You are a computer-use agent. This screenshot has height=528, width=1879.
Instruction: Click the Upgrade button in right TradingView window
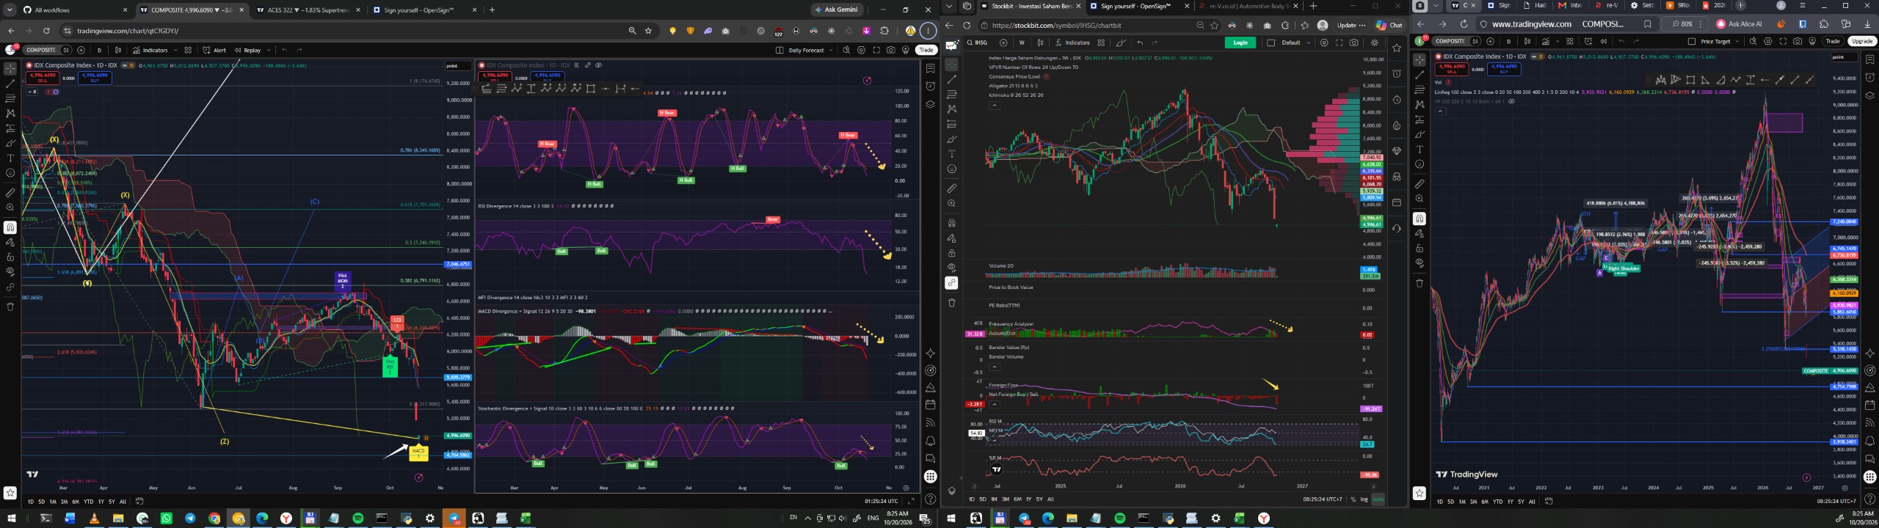[1861, 42]
